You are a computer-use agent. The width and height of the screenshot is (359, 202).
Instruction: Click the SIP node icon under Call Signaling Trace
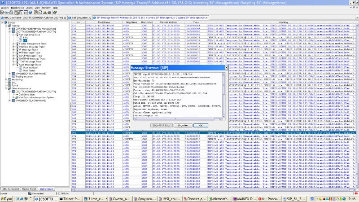click(x=20, y=40)
